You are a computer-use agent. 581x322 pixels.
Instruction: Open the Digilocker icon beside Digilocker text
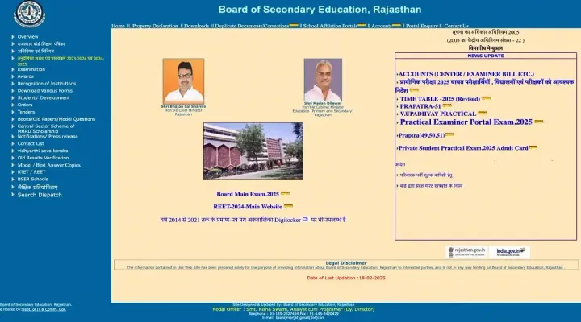click(x=305, y=219)
